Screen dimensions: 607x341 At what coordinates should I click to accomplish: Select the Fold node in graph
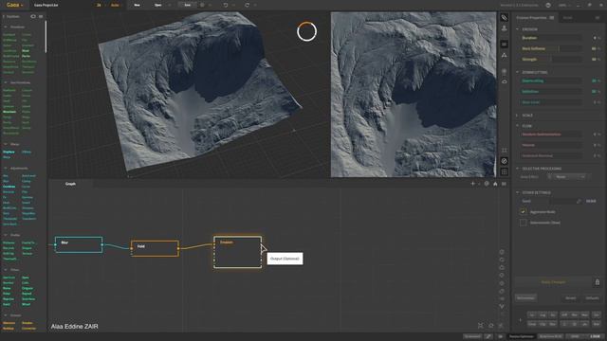pos(155,248)
